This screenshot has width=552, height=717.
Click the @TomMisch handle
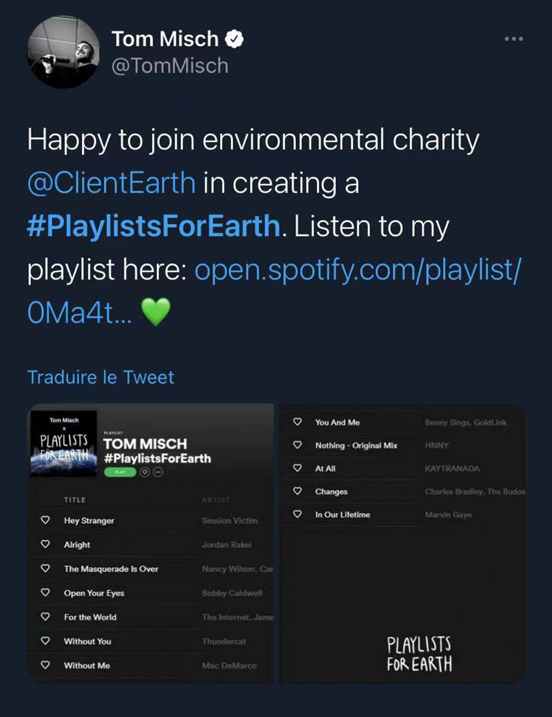(169, 65)
